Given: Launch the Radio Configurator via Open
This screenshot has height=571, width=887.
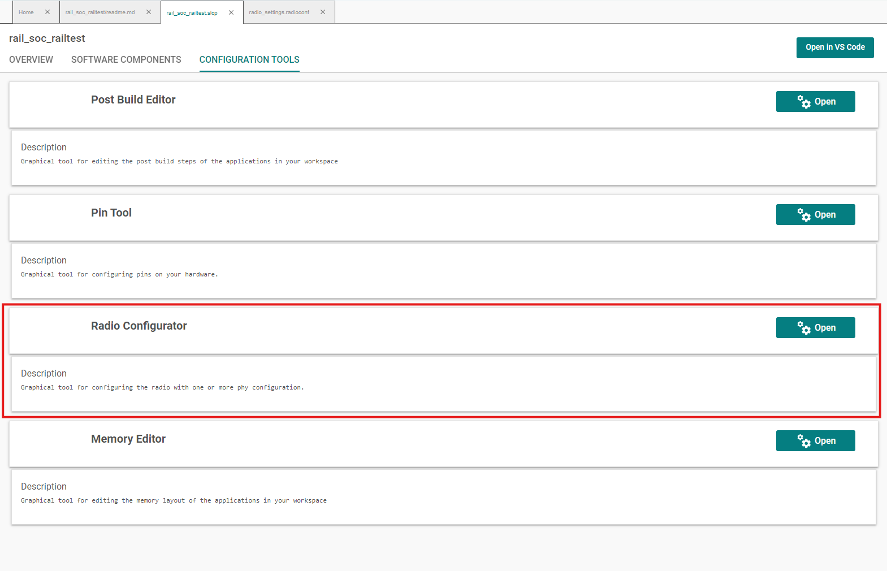Looking at the screenshot, I should tap(815, 328).
